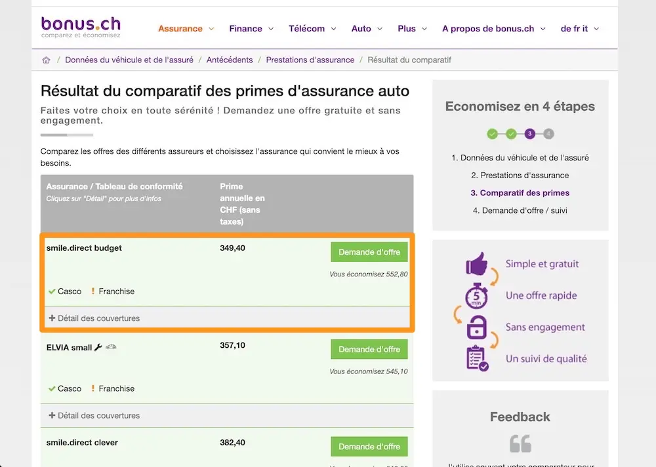
Task: Open Prestations d'assurance breadcrumb link
Action: pyautogui.click(x=310, y=60)
